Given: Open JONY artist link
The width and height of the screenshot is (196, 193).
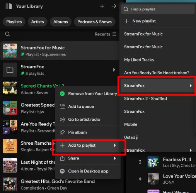Looking at the screenshot, I should (x=169, y=182).
